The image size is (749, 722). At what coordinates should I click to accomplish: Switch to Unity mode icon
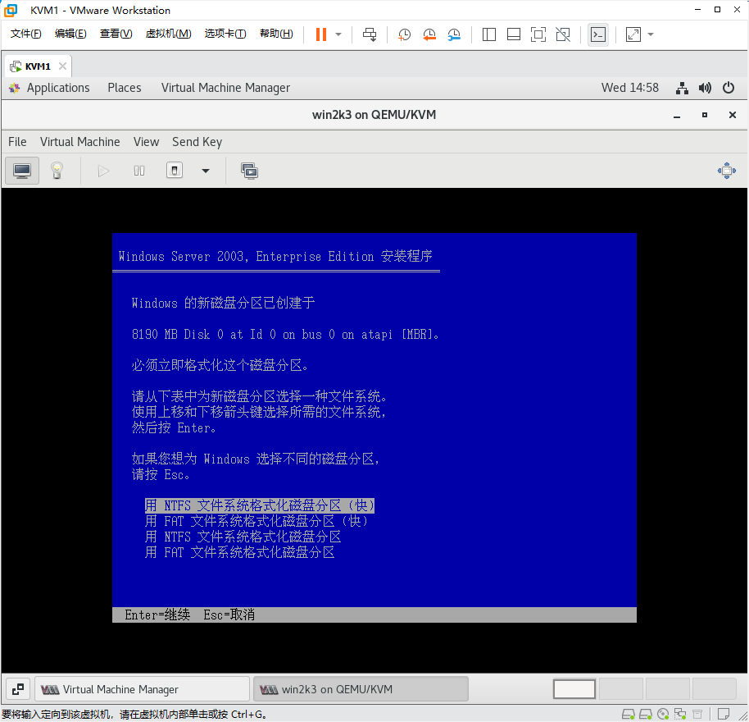pyautogui.click(x=563, y=34)
